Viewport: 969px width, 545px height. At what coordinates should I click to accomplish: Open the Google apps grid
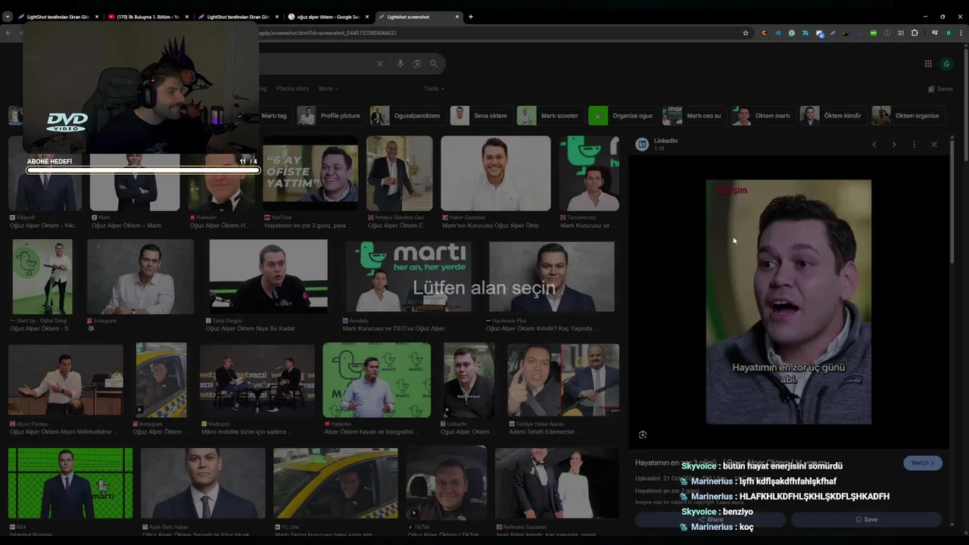[x=928, y=64]
